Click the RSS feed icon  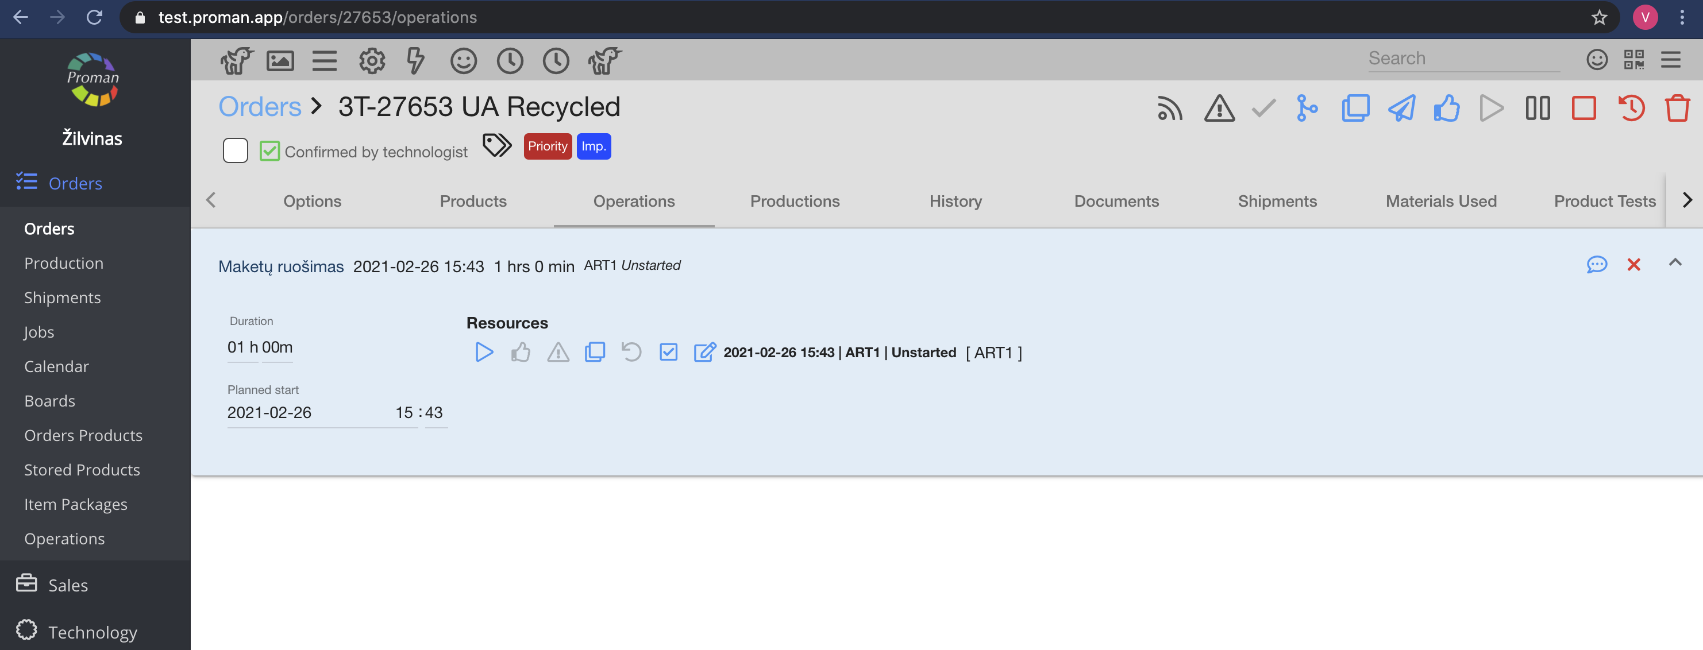point(1169,109)
